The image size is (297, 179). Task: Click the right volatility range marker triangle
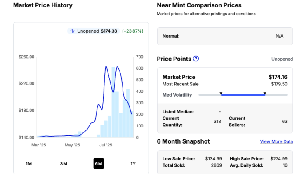(264, 94)
